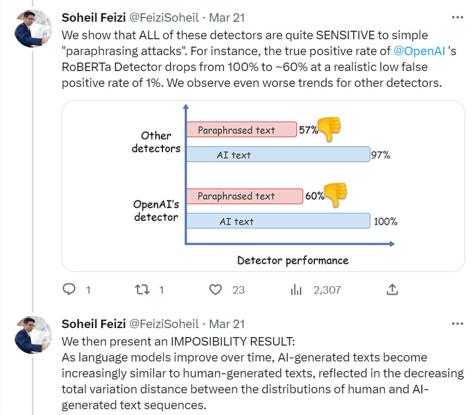Open Mar 21 timestamp of second tweet
This screenshot has height=415, width=473.
click(227, 324)
